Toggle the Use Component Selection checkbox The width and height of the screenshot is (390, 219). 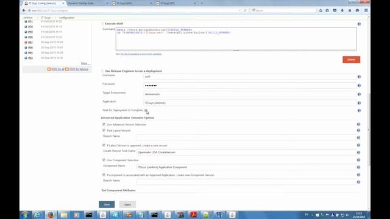coord(104,160)
